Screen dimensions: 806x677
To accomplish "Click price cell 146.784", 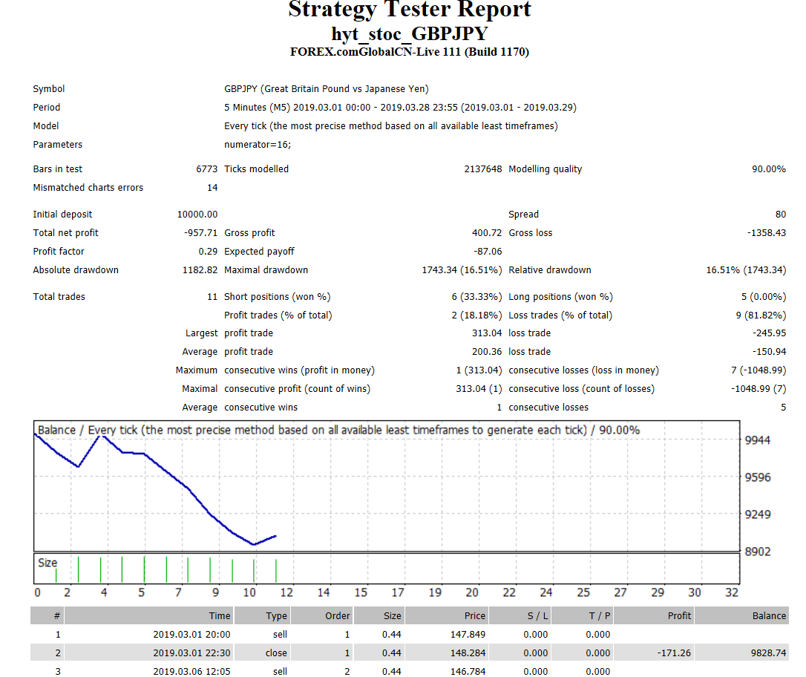I will [468, 671].
